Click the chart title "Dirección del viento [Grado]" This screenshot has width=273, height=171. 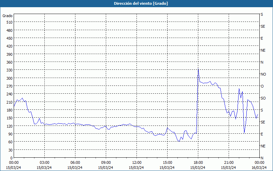click(x=141, y=3)
